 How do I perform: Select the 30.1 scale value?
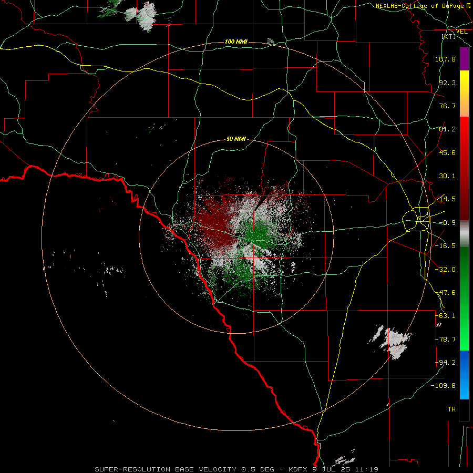point(447,176)
